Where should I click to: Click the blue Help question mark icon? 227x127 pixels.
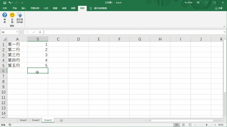pos(5,15)
